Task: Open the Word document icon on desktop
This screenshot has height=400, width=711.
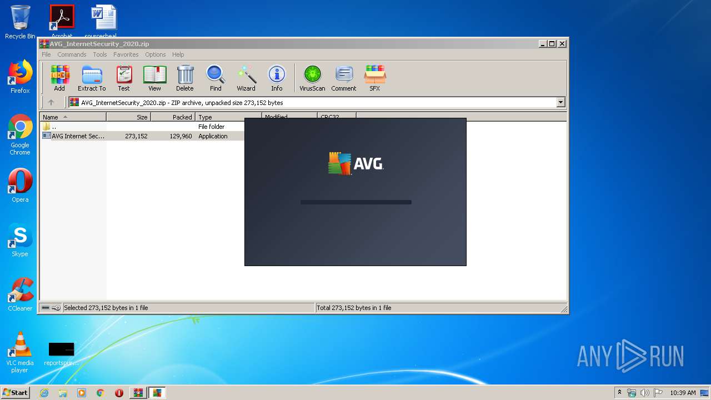Action: point(103,21)
